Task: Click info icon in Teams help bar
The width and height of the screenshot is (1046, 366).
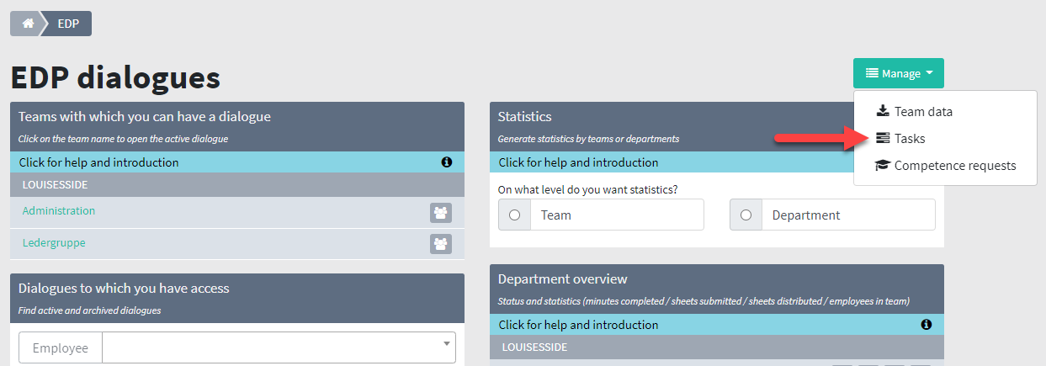Action: pos(447,162)
